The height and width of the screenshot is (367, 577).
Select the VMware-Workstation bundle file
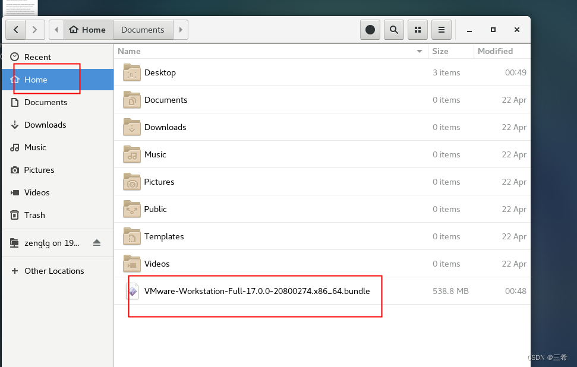point(256,291)
